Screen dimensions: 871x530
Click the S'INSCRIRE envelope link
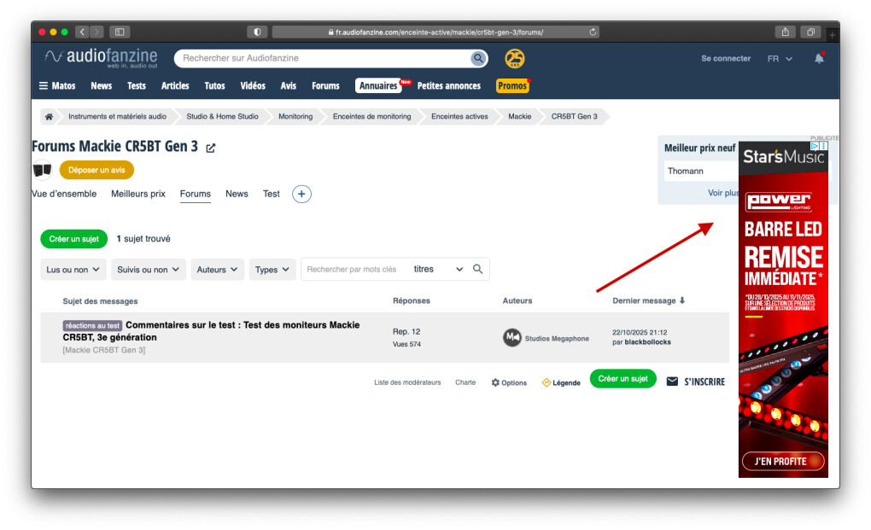click(695, 381)
